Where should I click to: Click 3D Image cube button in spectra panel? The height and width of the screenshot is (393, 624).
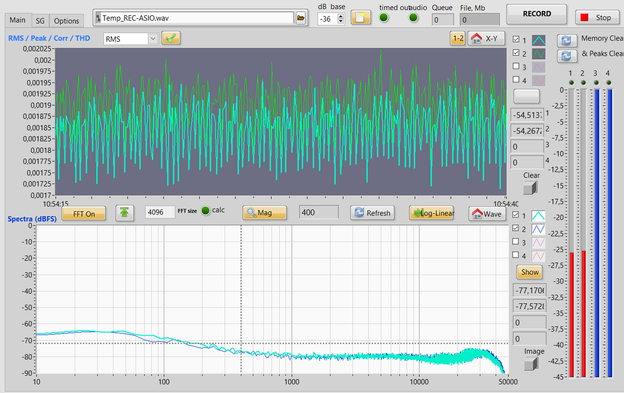pos(531,364)
